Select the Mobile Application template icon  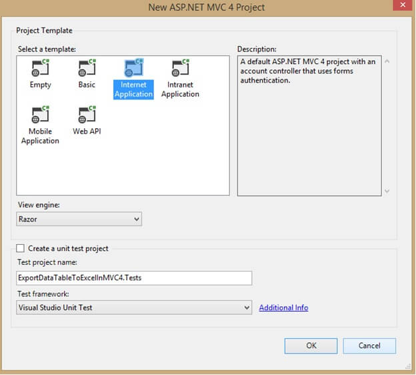coord(40,115)
